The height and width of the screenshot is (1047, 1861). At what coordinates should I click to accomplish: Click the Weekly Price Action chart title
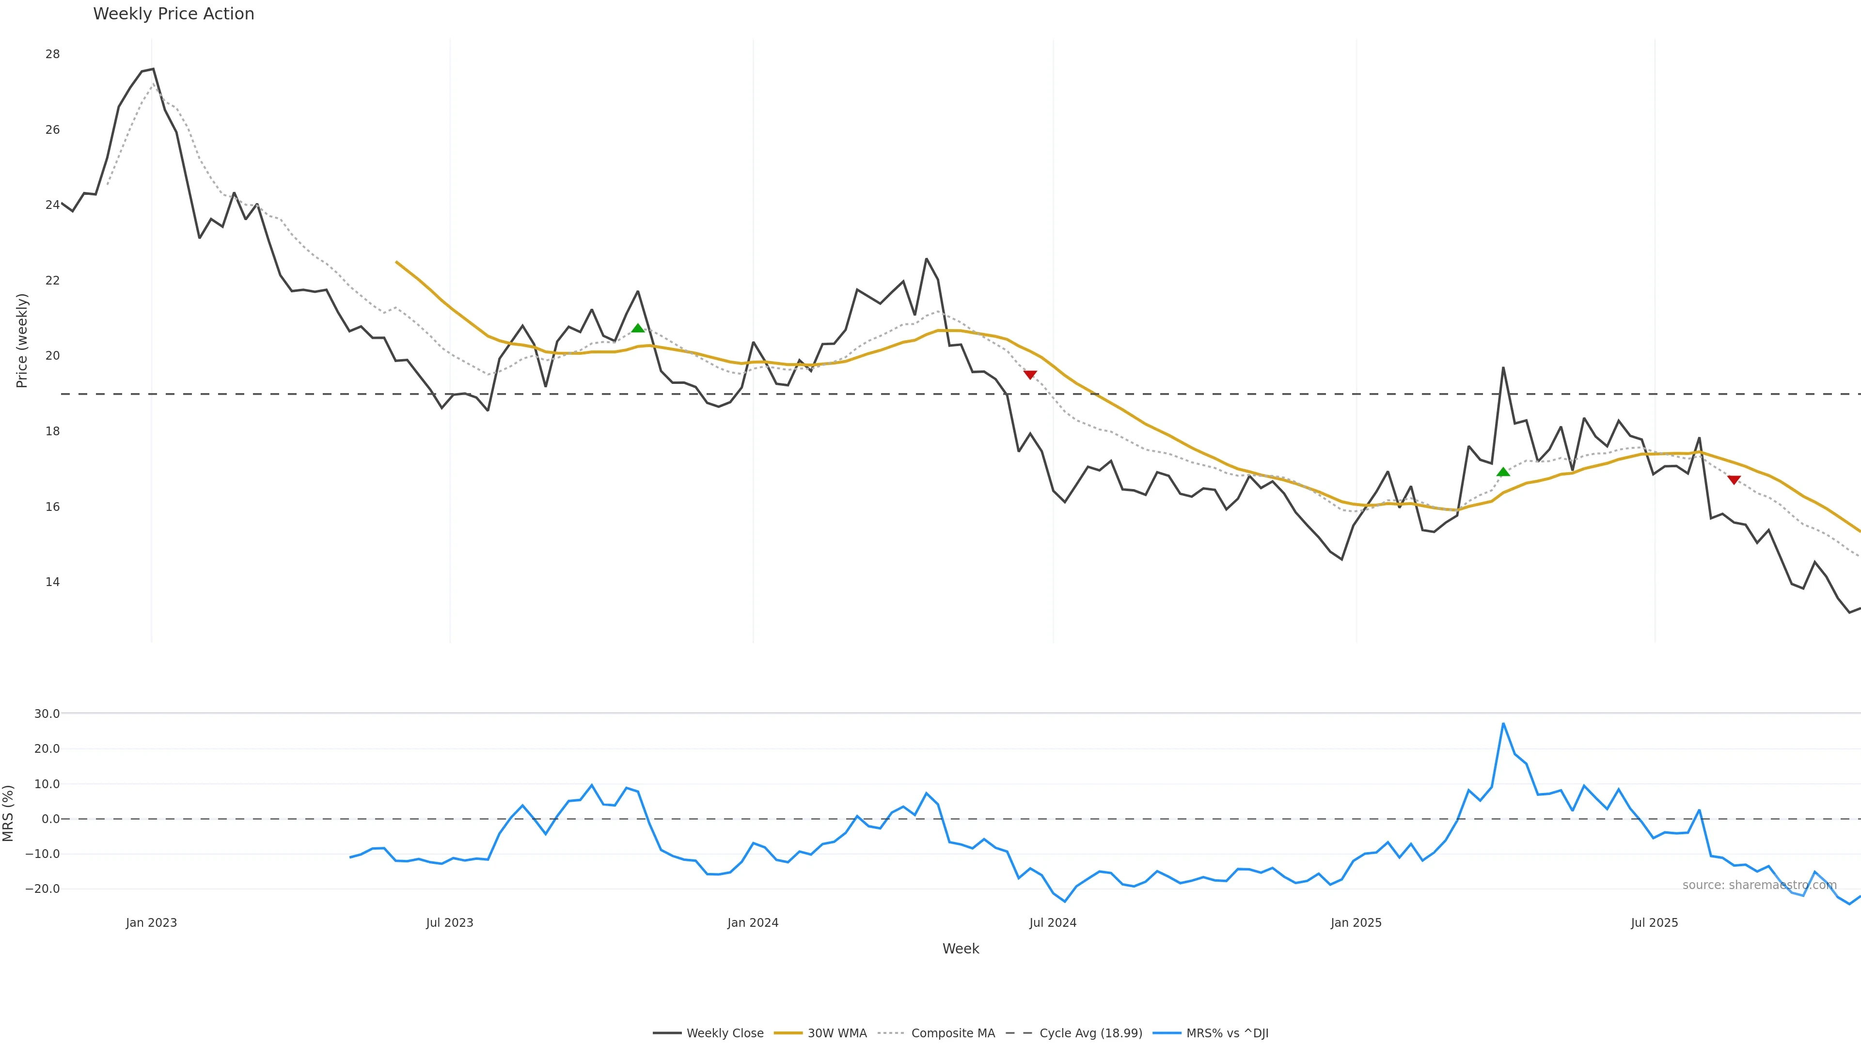[173, 14]
